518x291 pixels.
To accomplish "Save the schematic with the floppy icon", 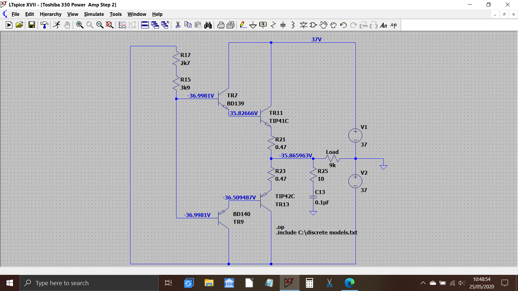I will pyautogui.click(x=32, y=25).
